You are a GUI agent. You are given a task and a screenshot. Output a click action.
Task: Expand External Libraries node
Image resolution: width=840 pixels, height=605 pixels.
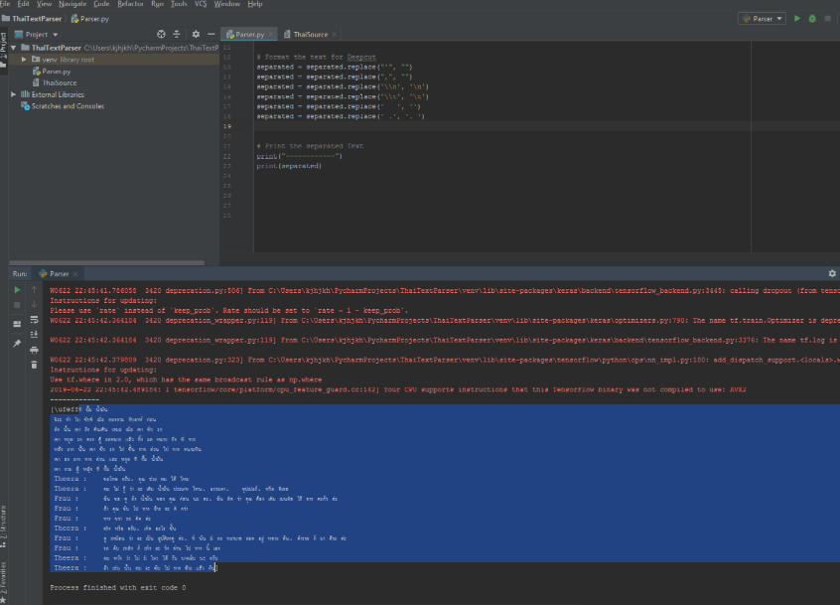pyautogui.click(x=13, y=94)
